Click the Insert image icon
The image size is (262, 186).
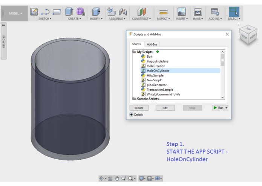pos(182,12)
